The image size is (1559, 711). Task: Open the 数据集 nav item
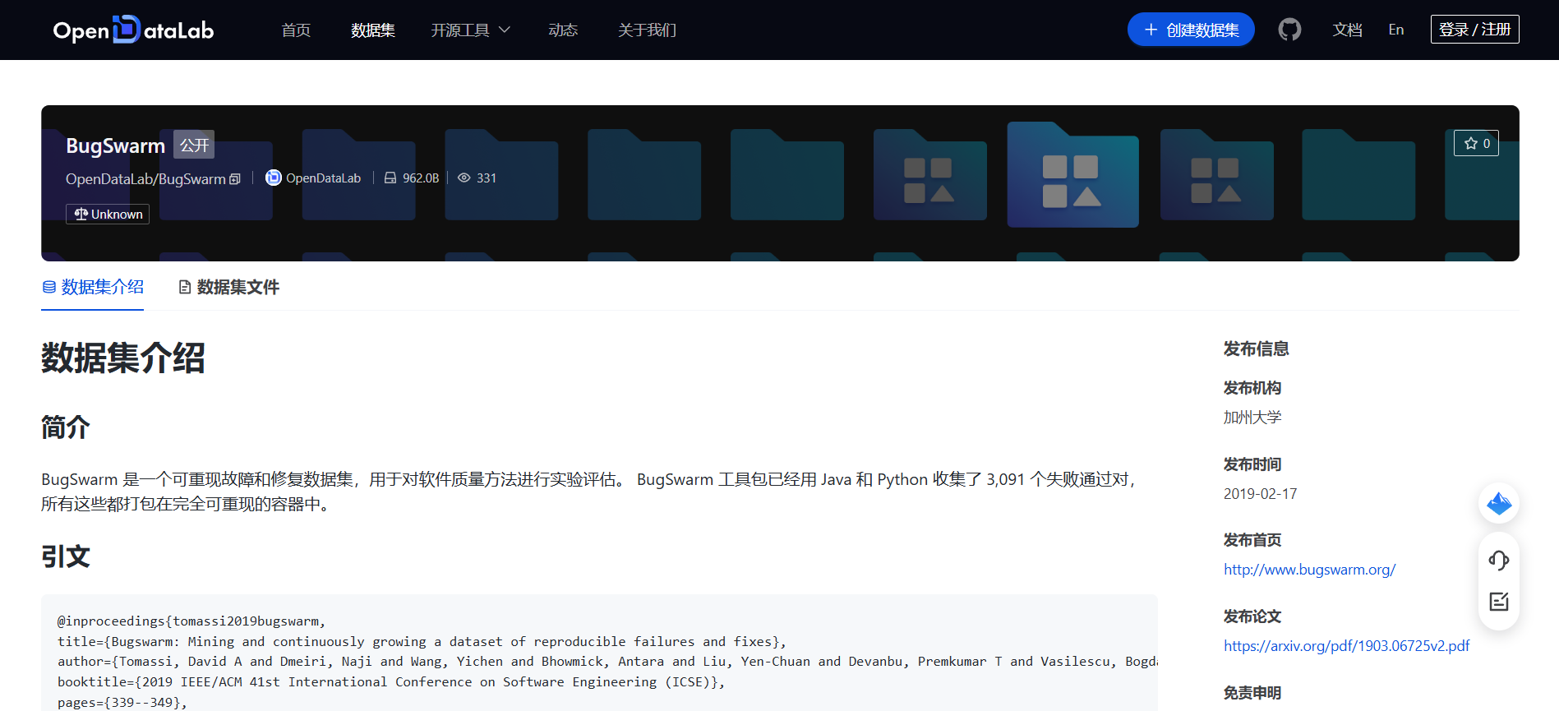tap(373, 30)
